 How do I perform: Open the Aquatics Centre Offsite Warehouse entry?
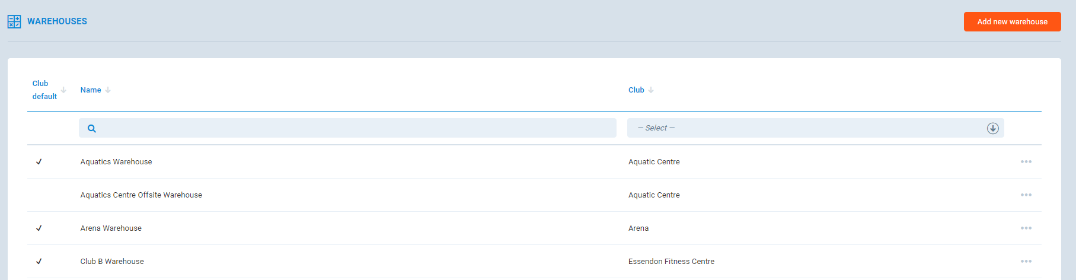141,195
